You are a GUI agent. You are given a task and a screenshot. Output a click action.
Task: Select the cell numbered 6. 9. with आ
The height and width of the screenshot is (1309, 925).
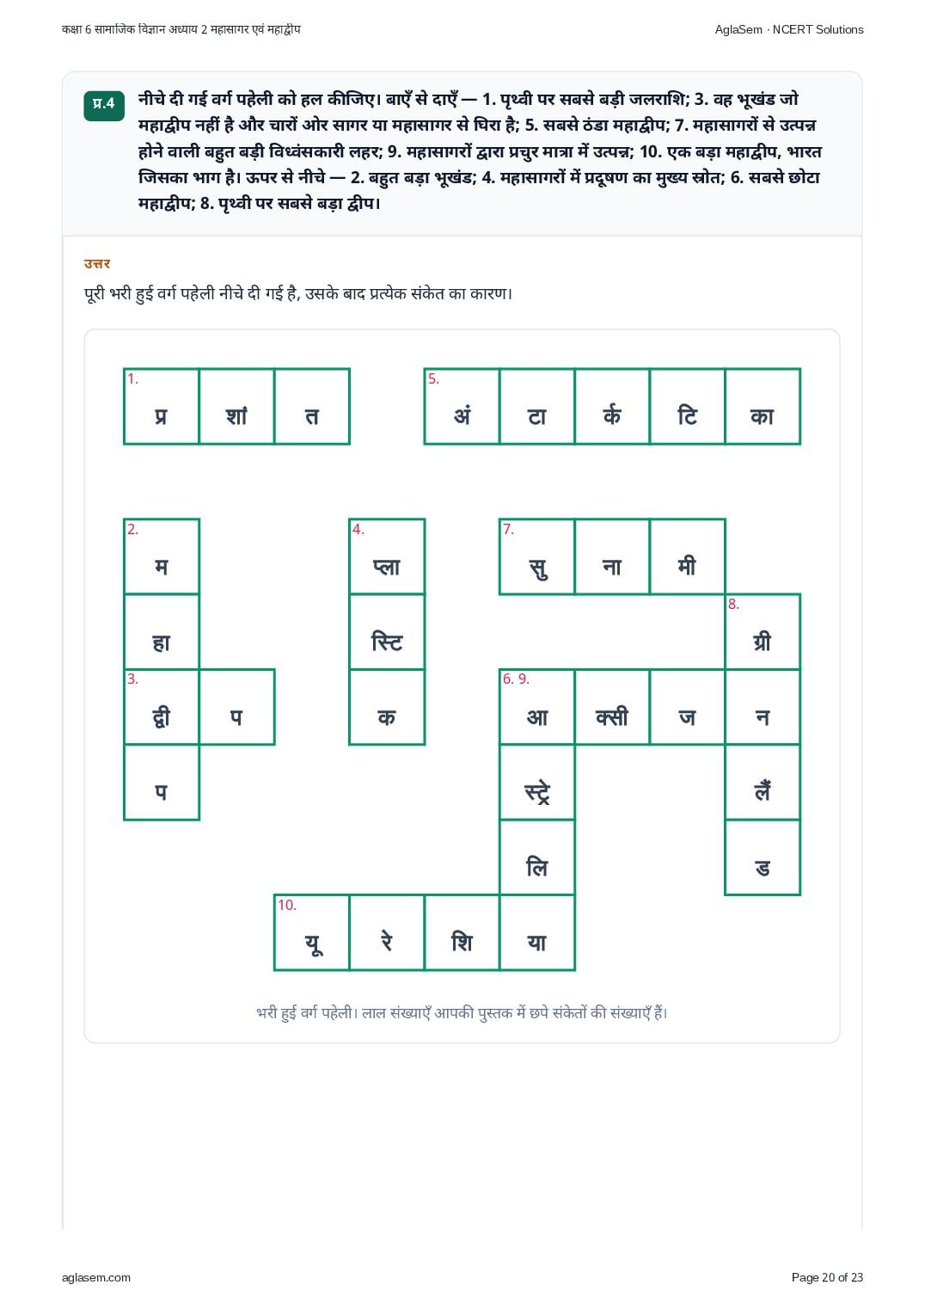pos(537,707)
